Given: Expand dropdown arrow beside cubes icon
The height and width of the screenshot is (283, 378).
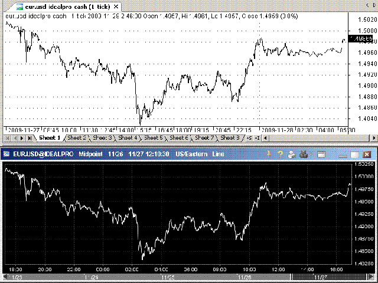Looking at the screenshot, I should (x=311, y=154).
